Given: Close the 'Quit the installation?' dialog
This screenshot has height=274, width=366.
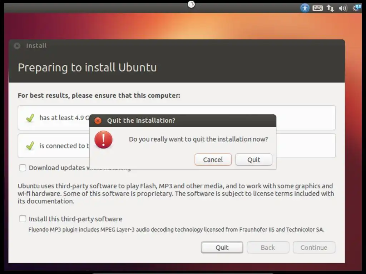Looking at the screenshot, I should tap(98, 121).
